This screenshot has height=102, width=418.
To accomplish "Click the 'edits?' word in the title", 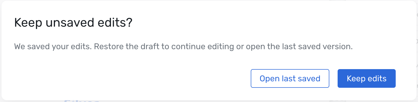I will (115, 23).
